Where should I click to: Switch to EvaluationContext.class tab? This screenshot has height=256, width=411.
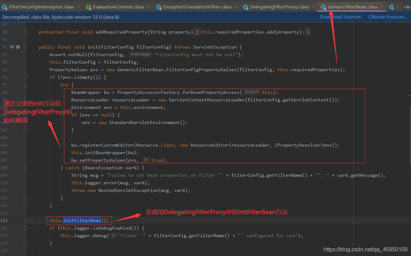(118, 7)
